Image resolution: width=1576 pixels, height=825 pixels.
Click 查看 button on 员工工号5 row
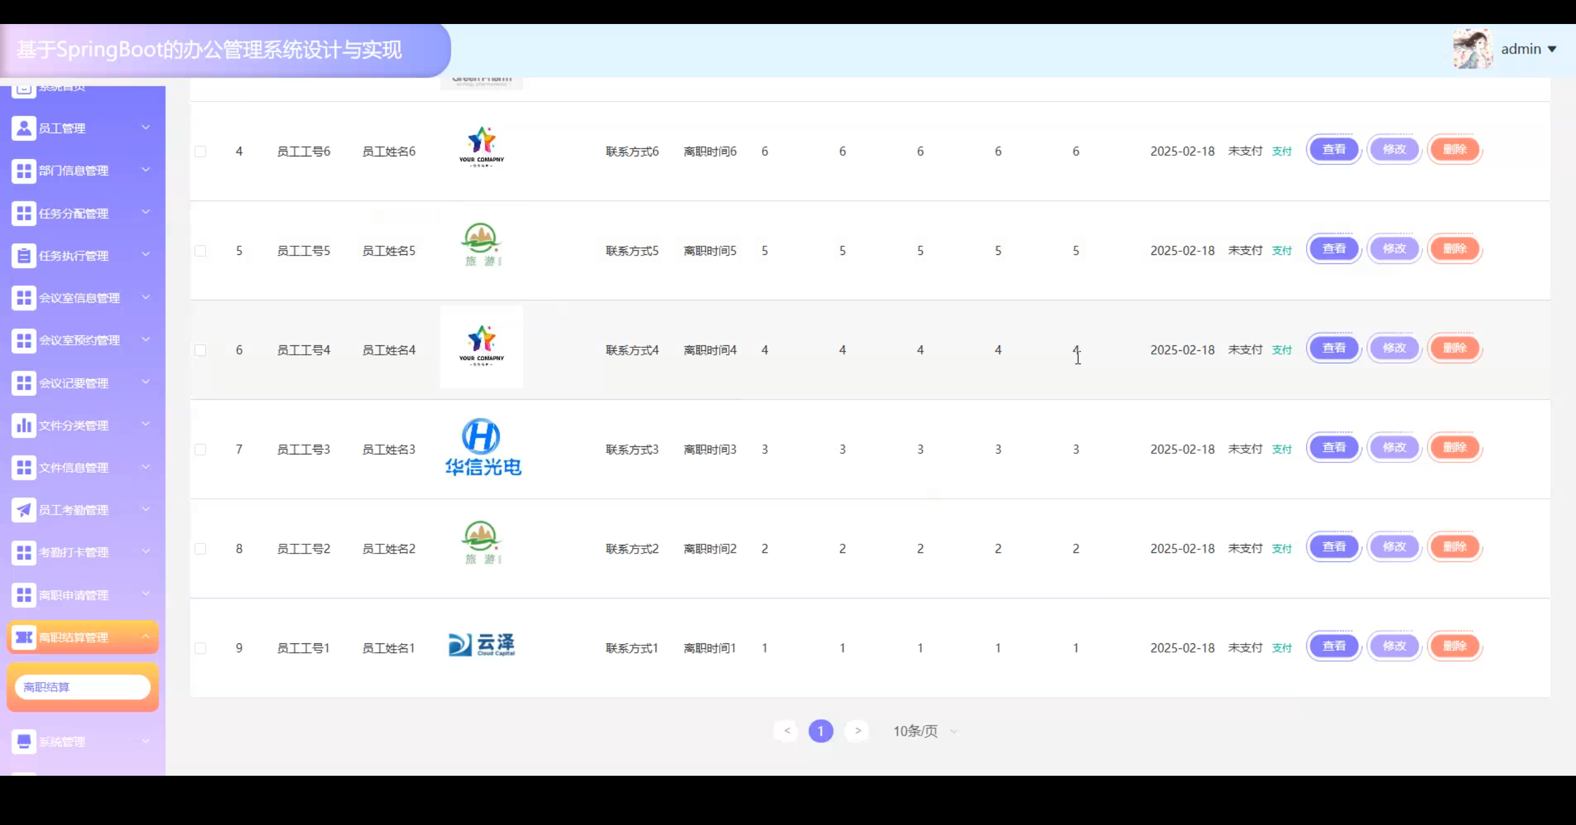(1334, 249)
